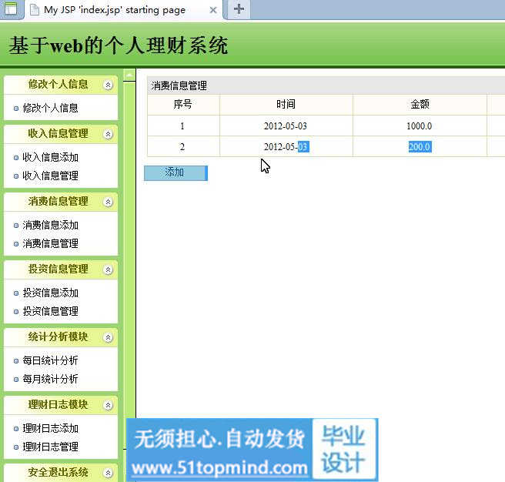This screenshot has height=482, width=505.
Task: Open the 修改个人信息 link in sidebar
Action: tap(50, 108)
